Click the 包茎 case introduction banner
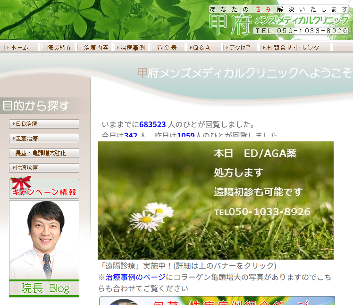The image size is (353, 305). tap(217, 301)
